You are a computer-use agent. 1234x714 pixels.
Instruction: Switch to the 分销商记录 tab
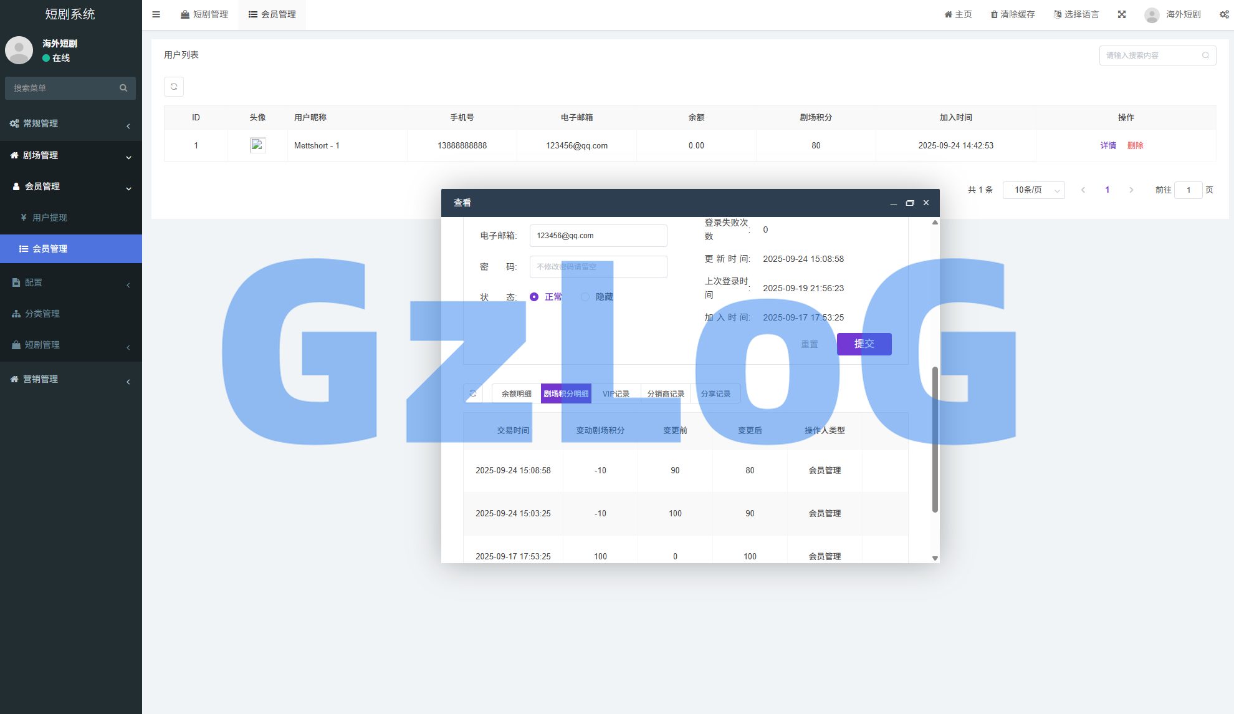click(666, 394)
